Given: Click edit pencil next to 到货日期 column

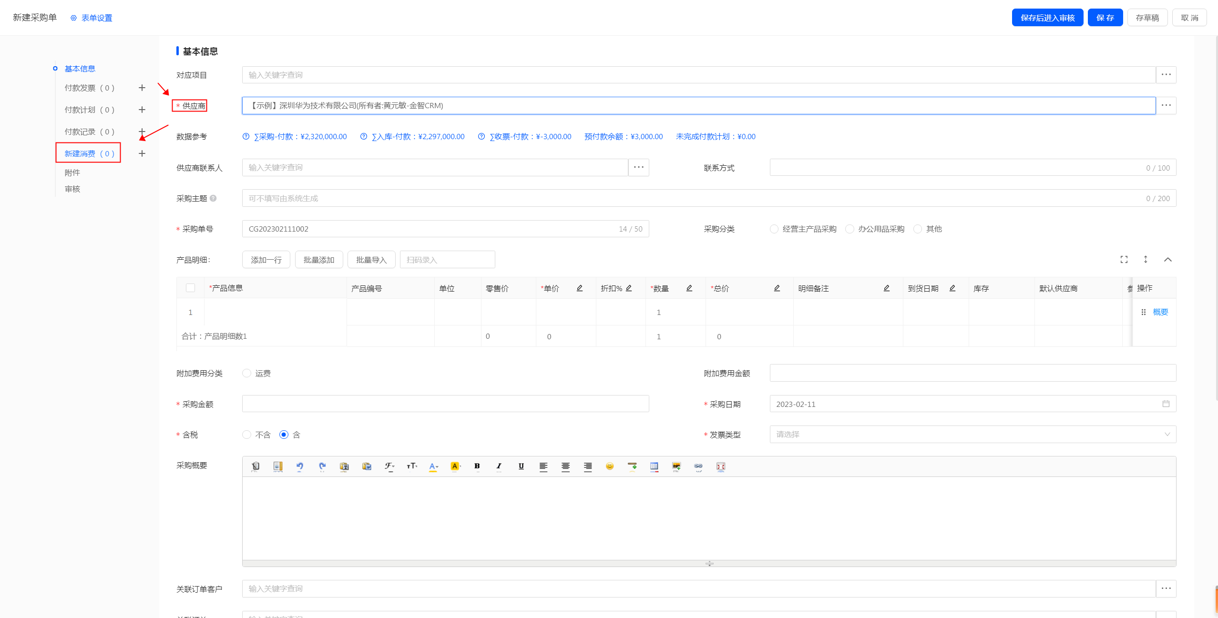Looking at the screenshot, I should pyautogui.click(x=952, y=288).
